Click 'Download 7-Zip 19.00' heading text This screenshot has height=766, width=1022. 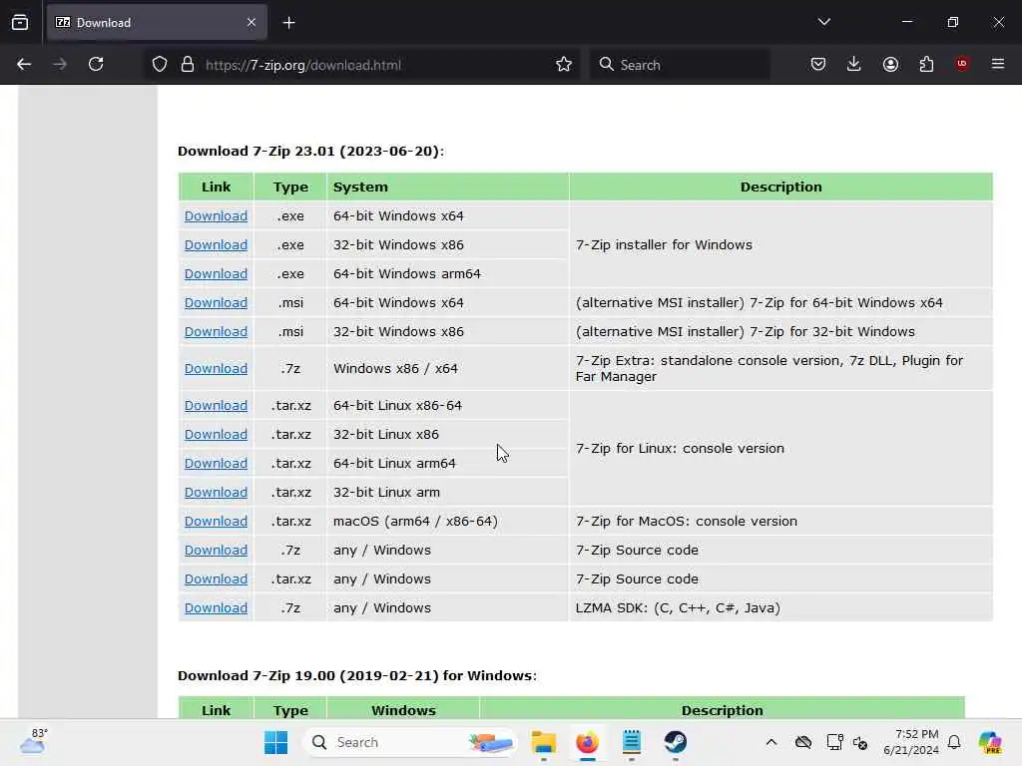(x=357, y=675)
